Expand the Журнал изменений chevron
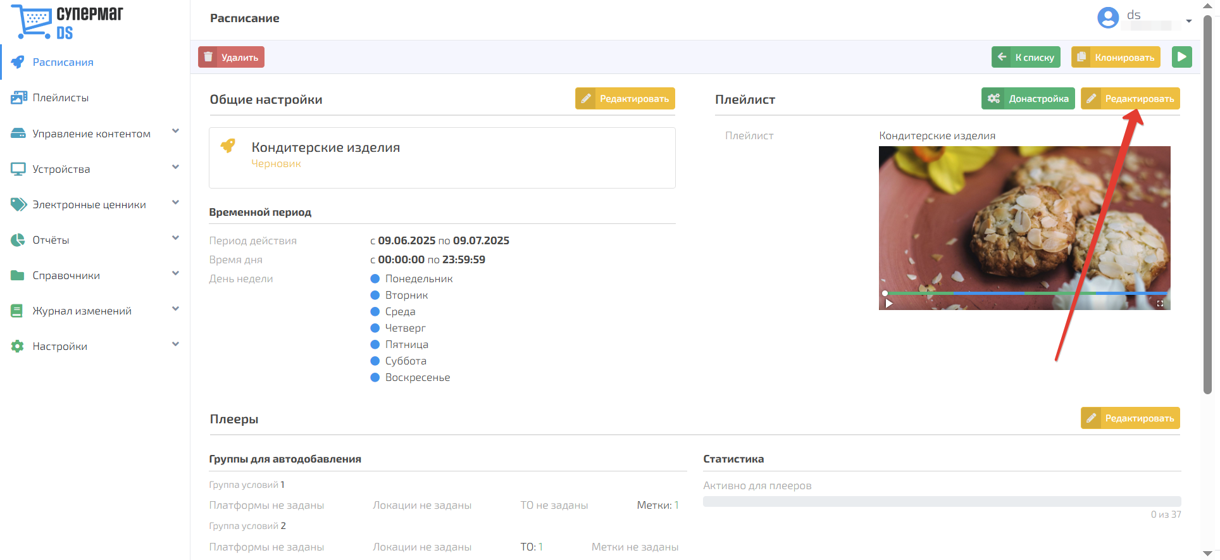 coord(176,308)
